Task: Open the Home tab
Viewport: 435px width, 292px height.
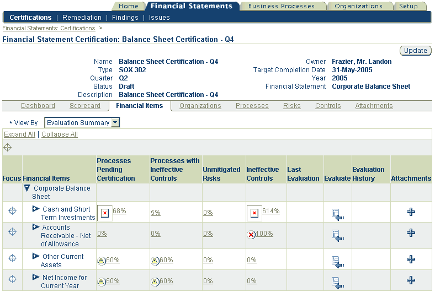Action: [x=129, y=6]
